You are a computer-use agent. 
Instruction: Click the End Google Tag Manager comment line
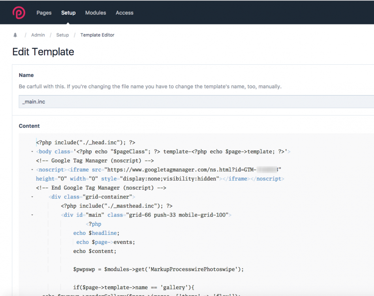(x=101, y=188)
